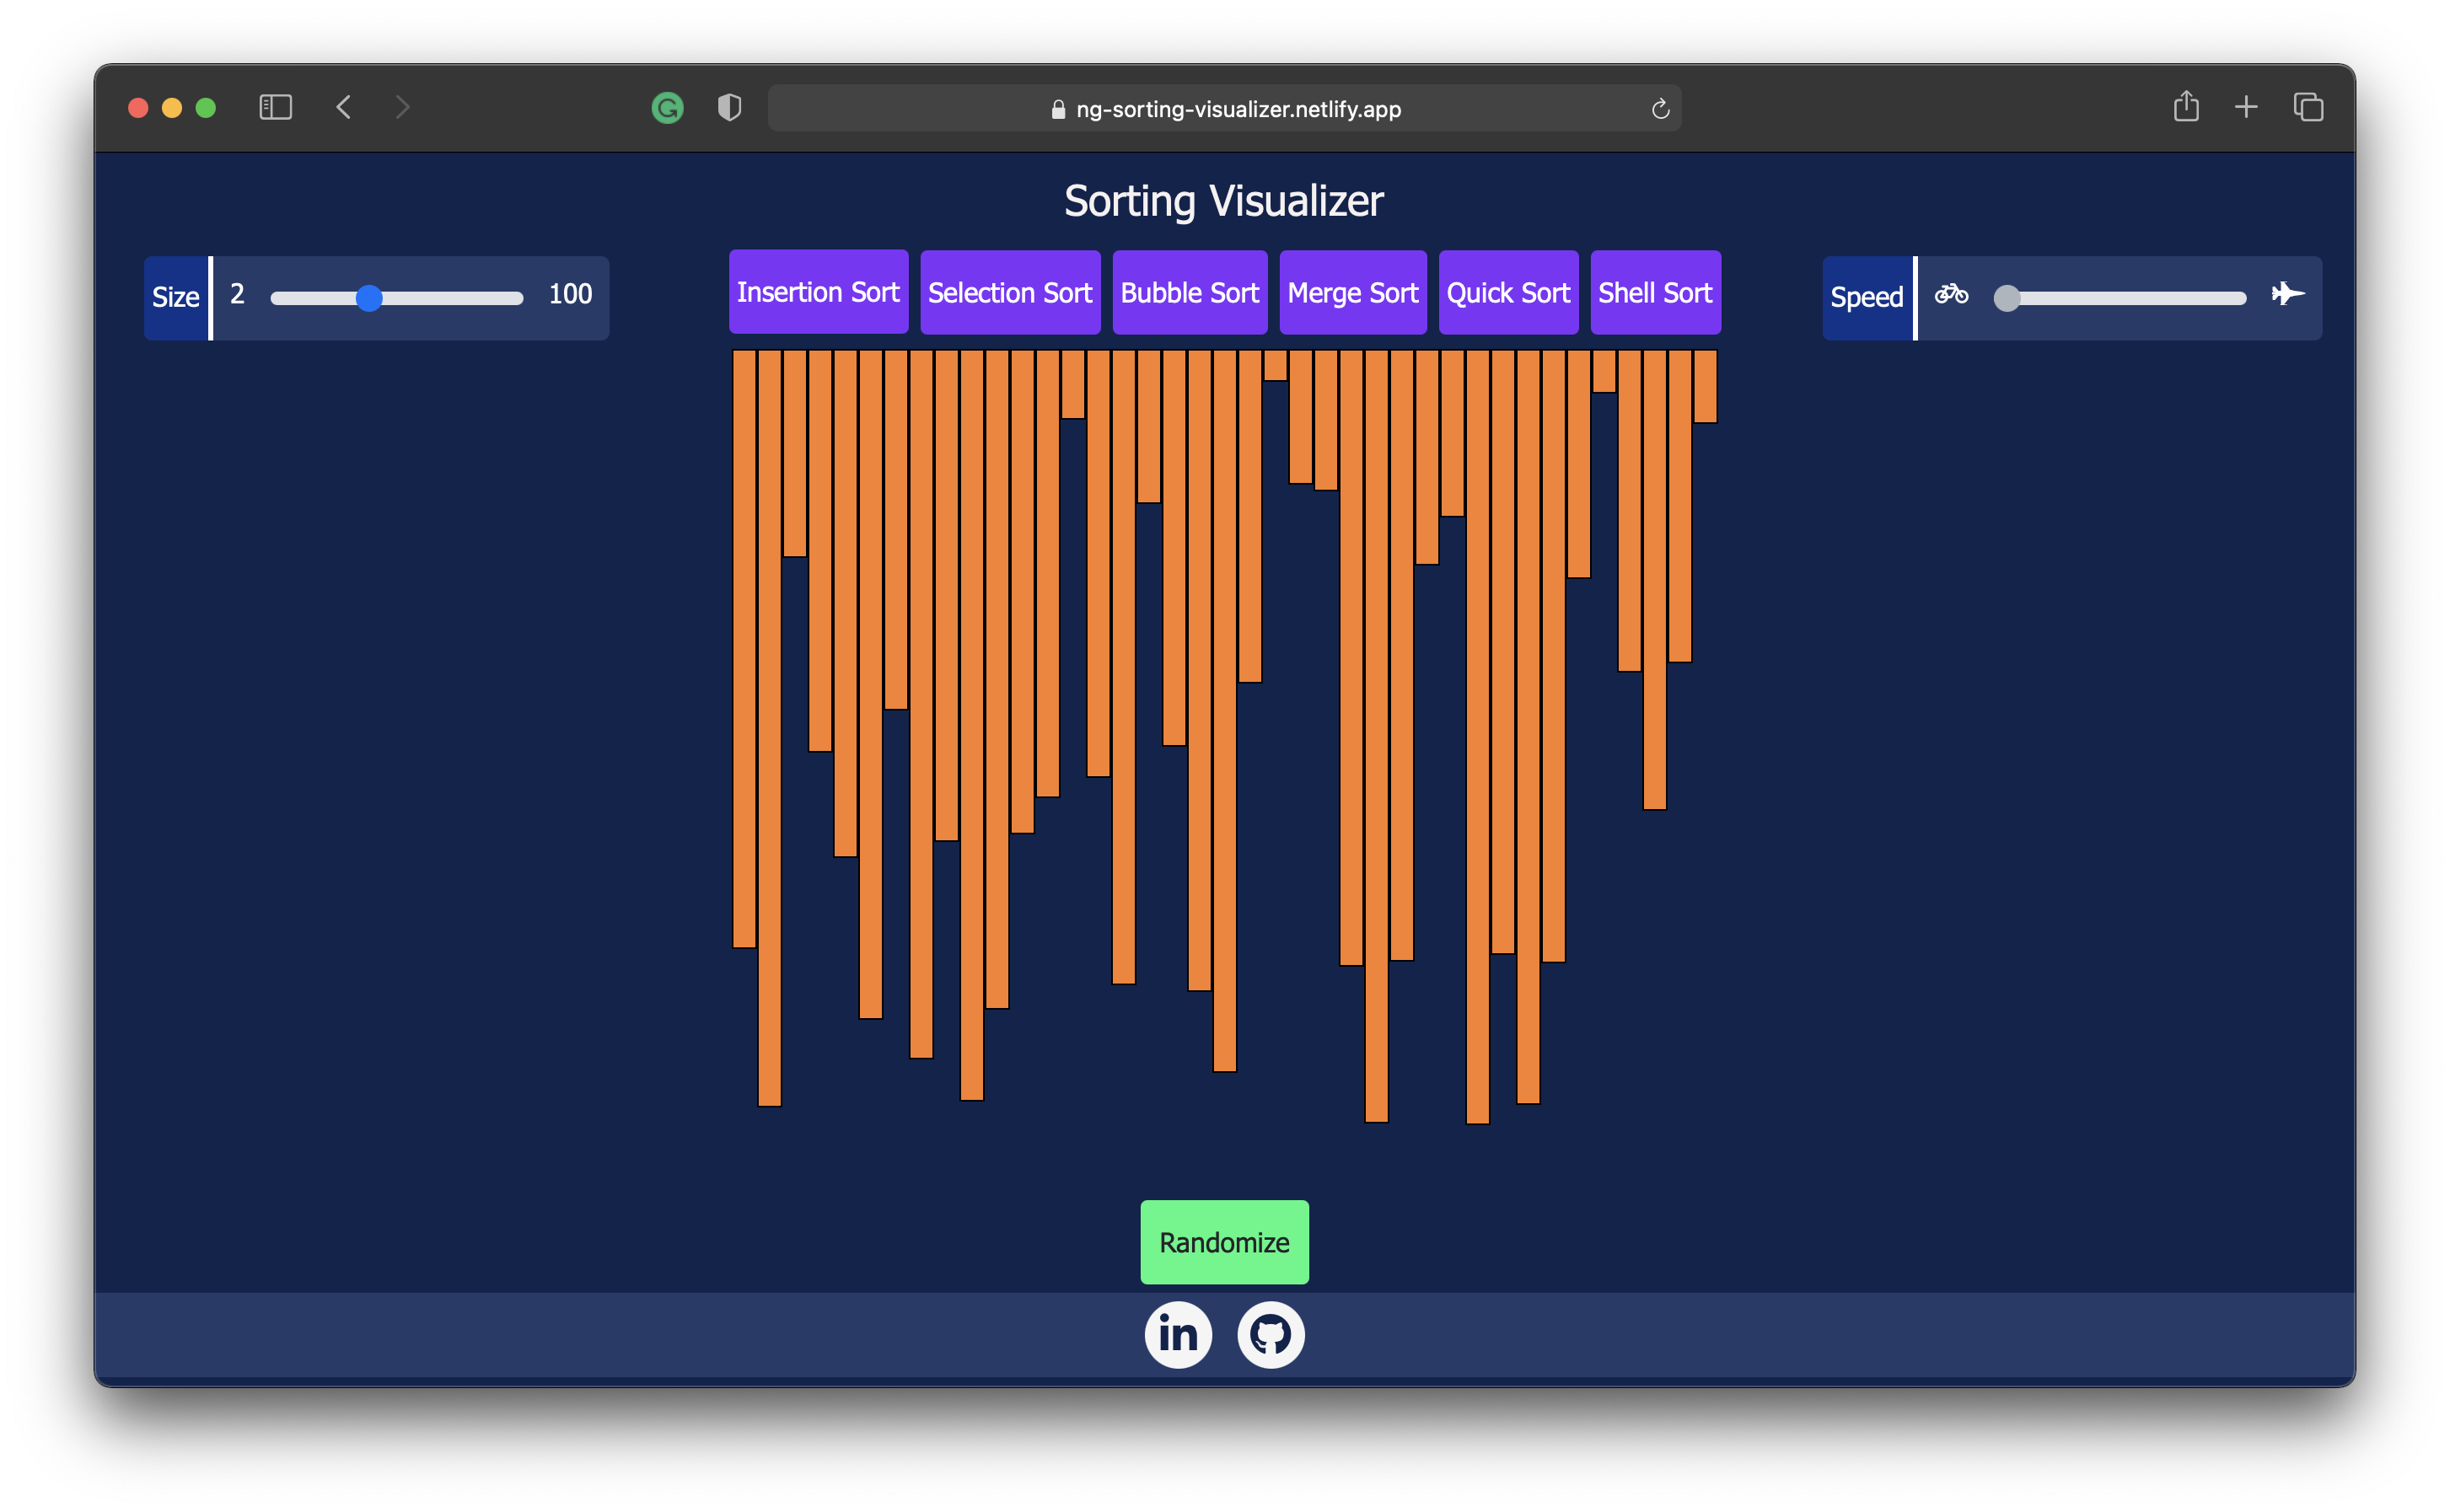Open the GitHub repository icon

coord(1270,1334)
